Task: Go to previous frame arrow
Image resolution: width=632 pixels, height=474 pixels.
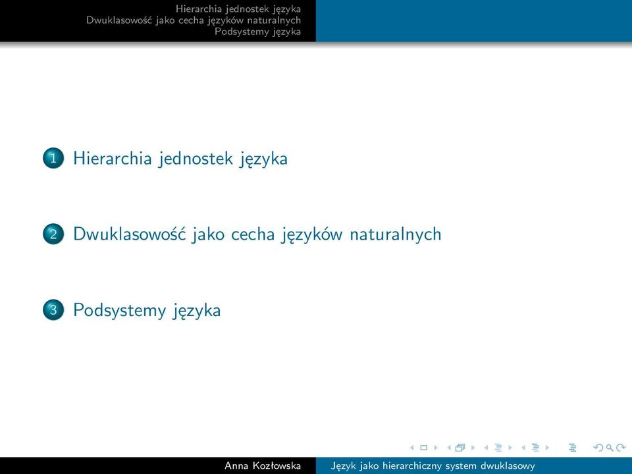Action: click(x=449, y=448)
